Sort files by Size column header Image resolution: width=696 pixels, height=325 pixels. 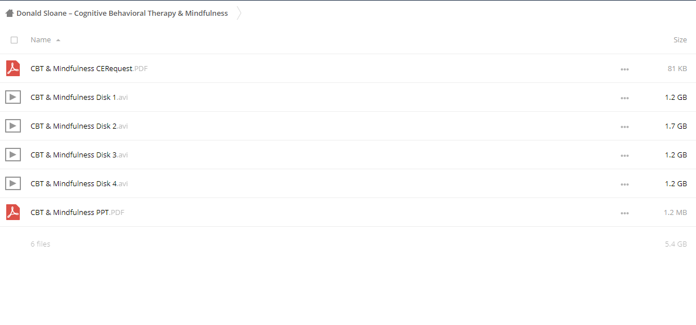(680, 40)
